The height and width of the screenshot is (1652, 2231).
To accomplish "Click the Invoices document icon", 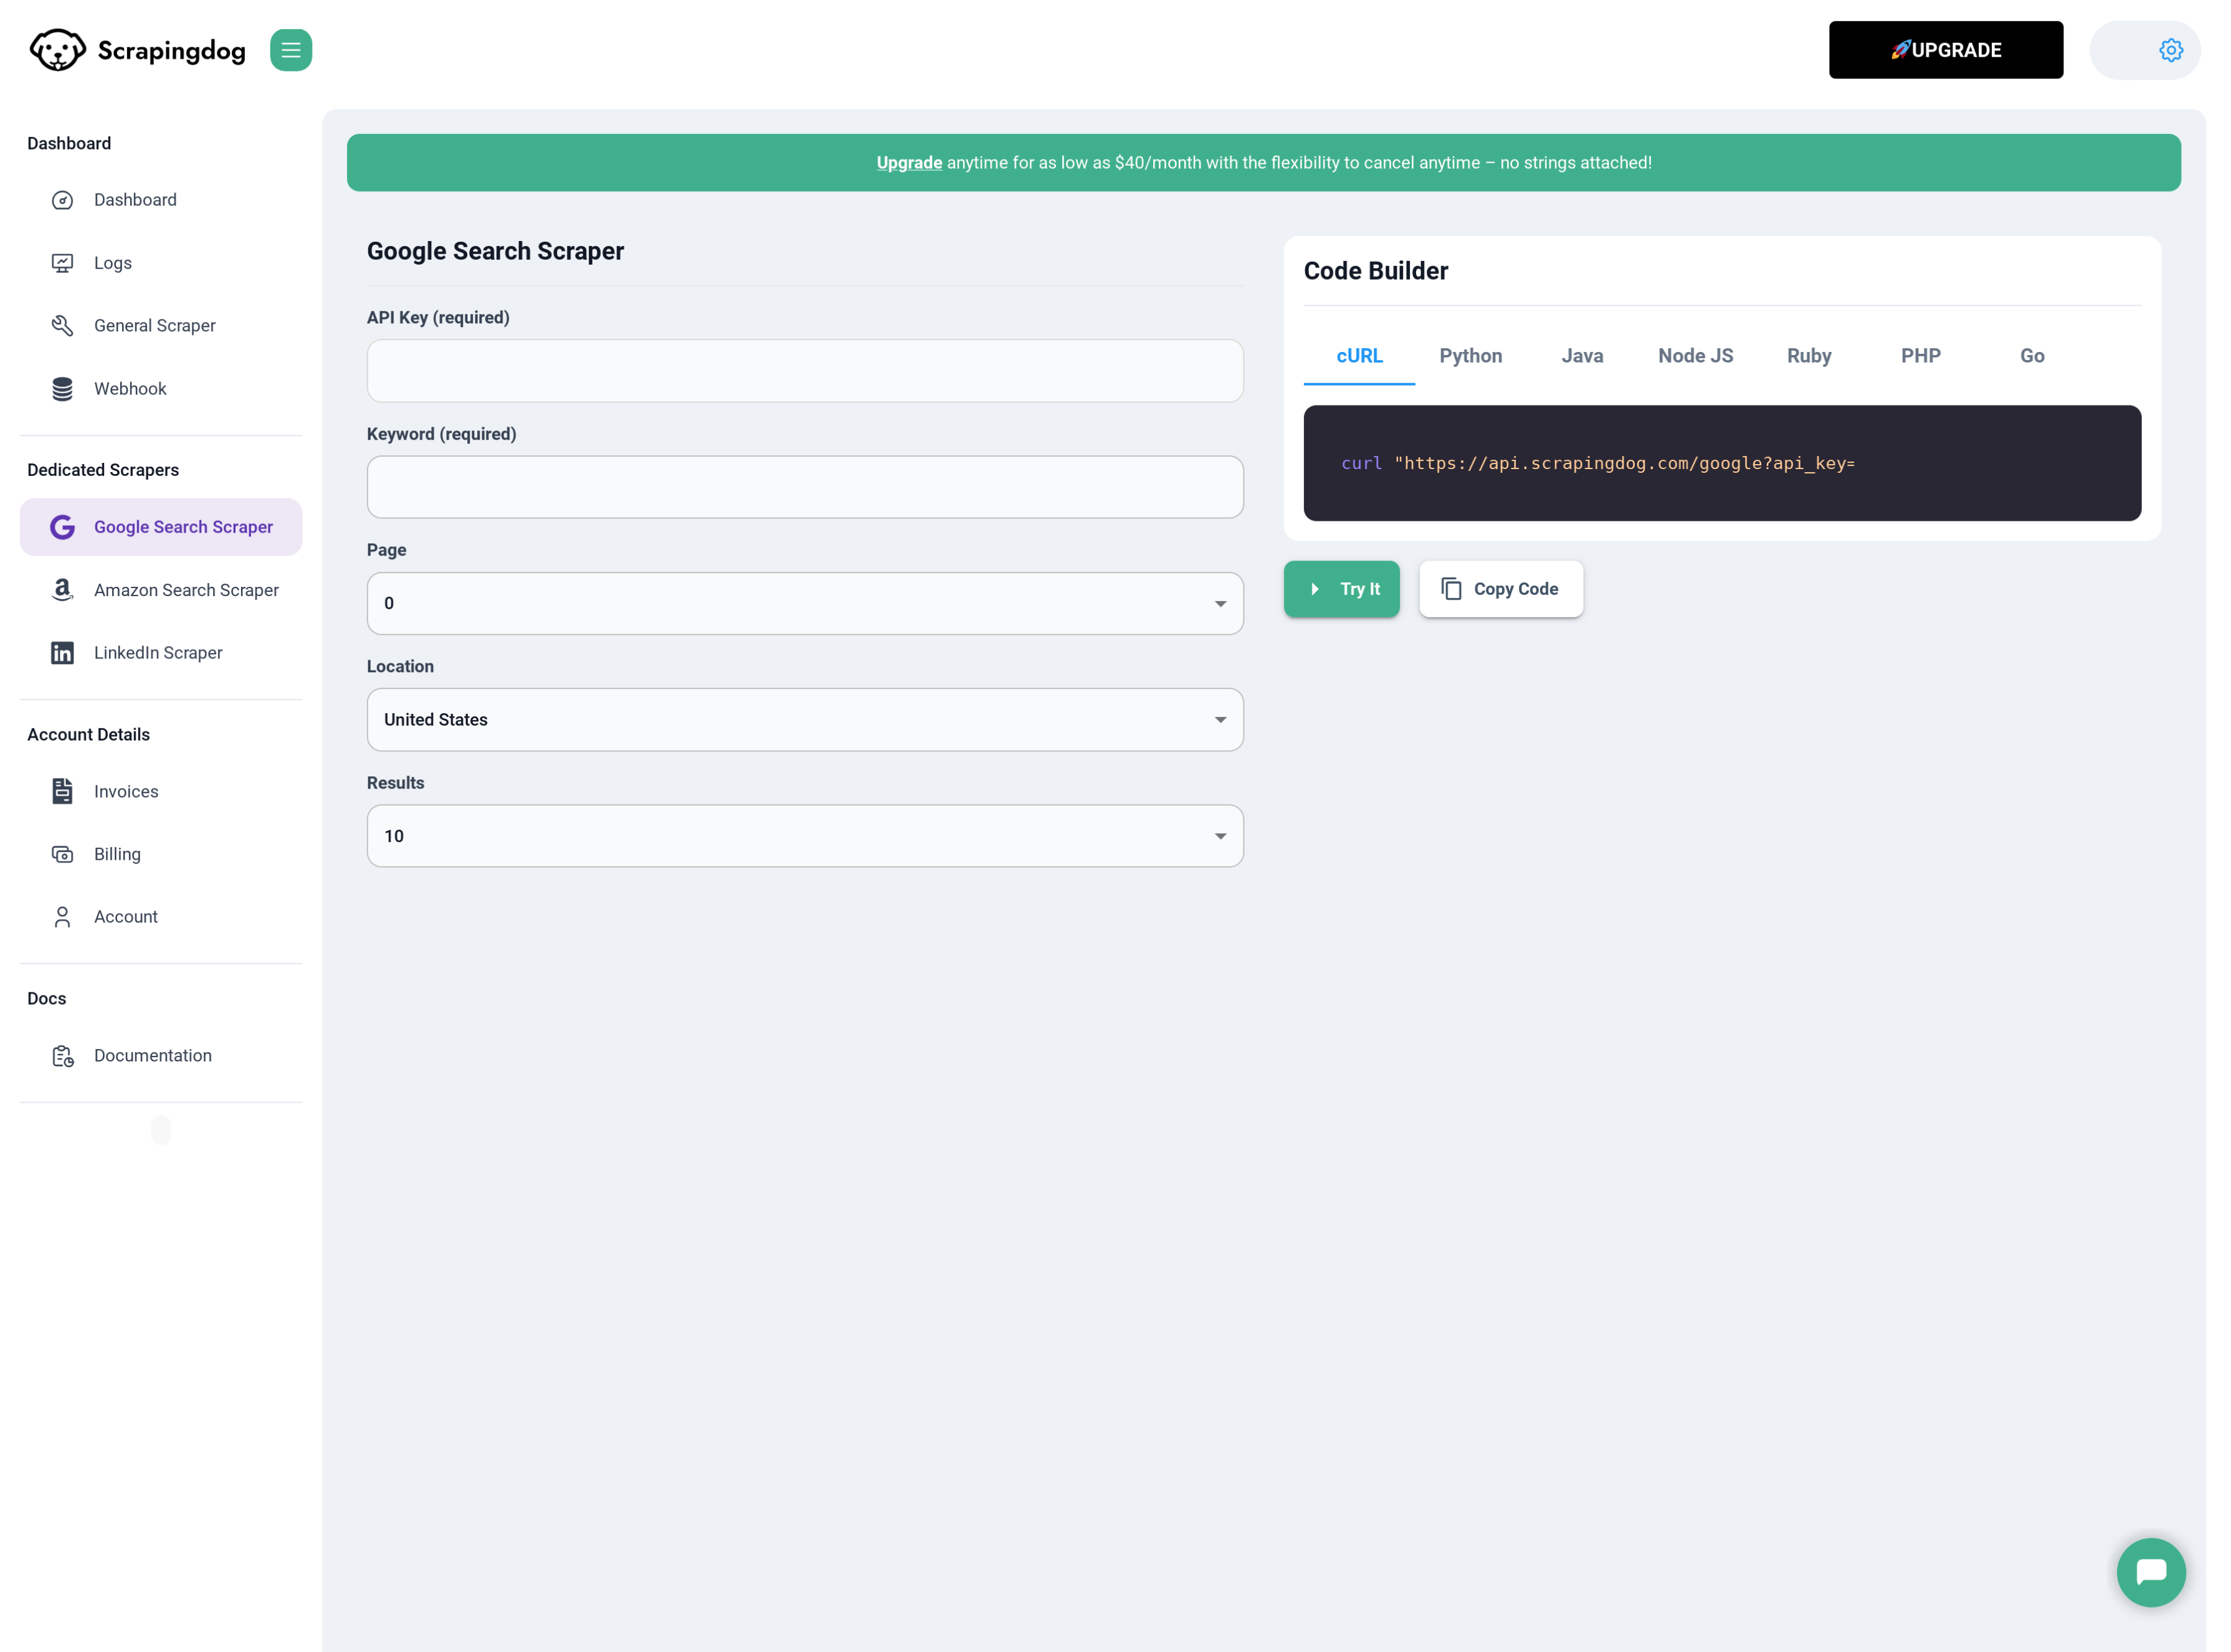I will pos(62,791).
